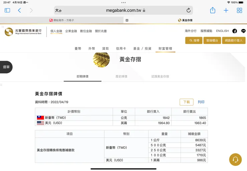This screenshot has height=171, width=247.
Task: Tap the three-dot multitasking menu
Action: click(x=123, y=3)
